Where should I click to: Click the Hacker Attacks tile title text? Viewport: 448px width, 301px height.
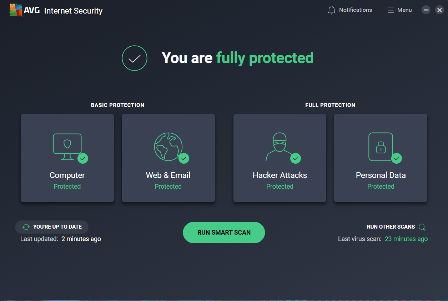pyautogui.click(x=280, y=175)
